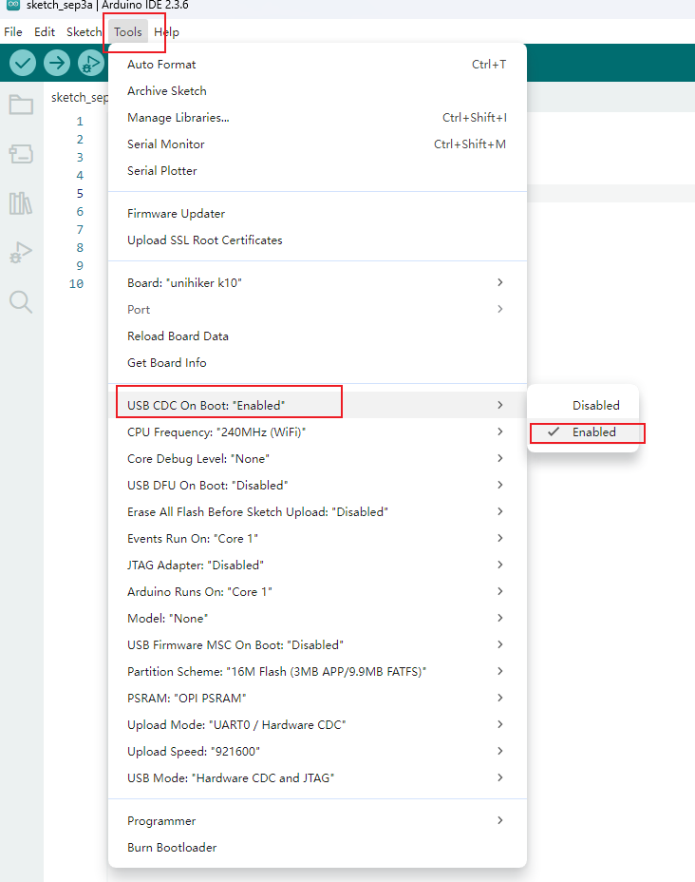This screenshot has width=695, height=882.
Task: Open the Edit menu
Action: [45, 32]
